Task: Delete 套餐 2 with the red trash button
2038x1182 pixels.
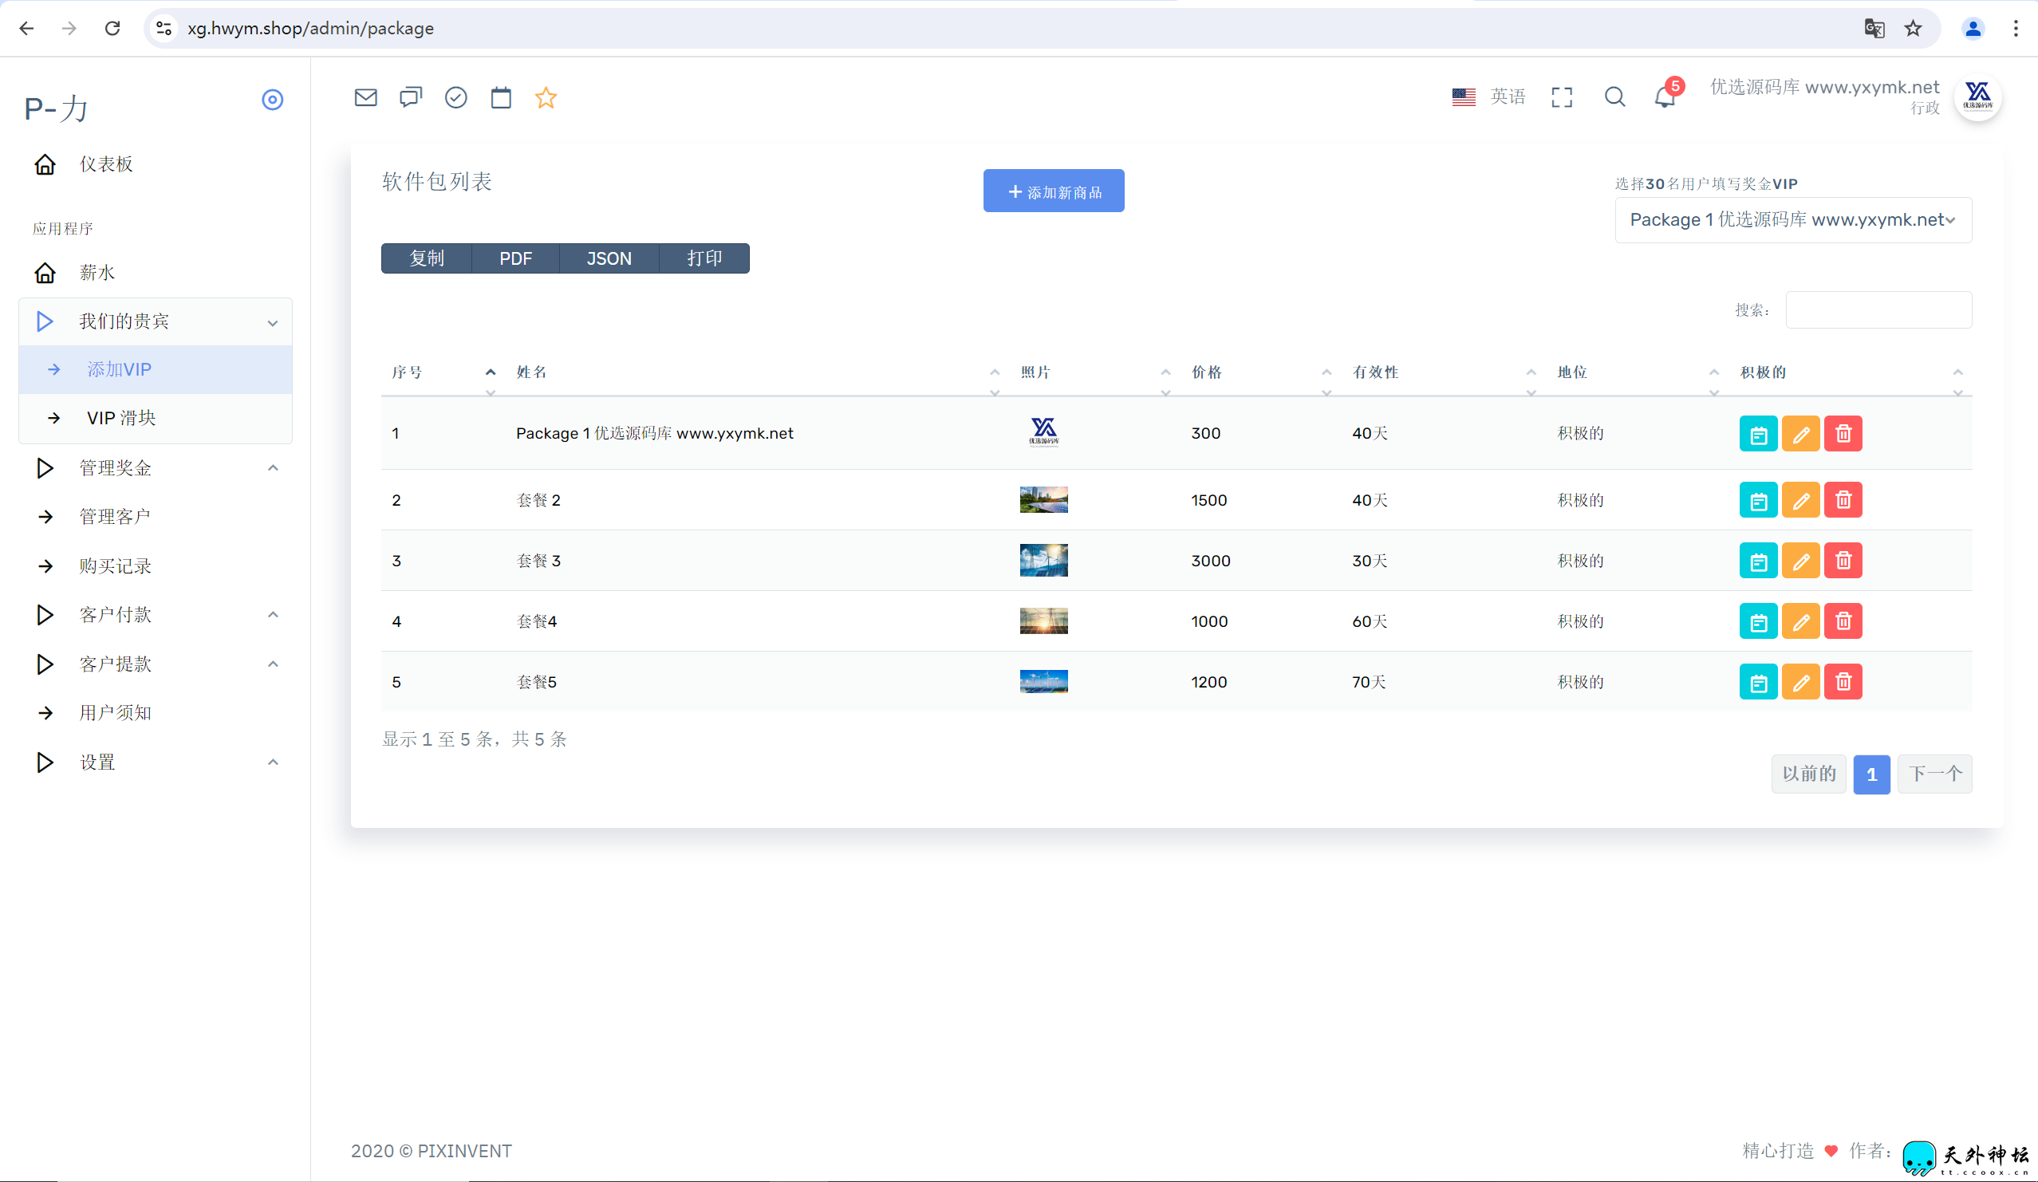Action: (1843, 500)
